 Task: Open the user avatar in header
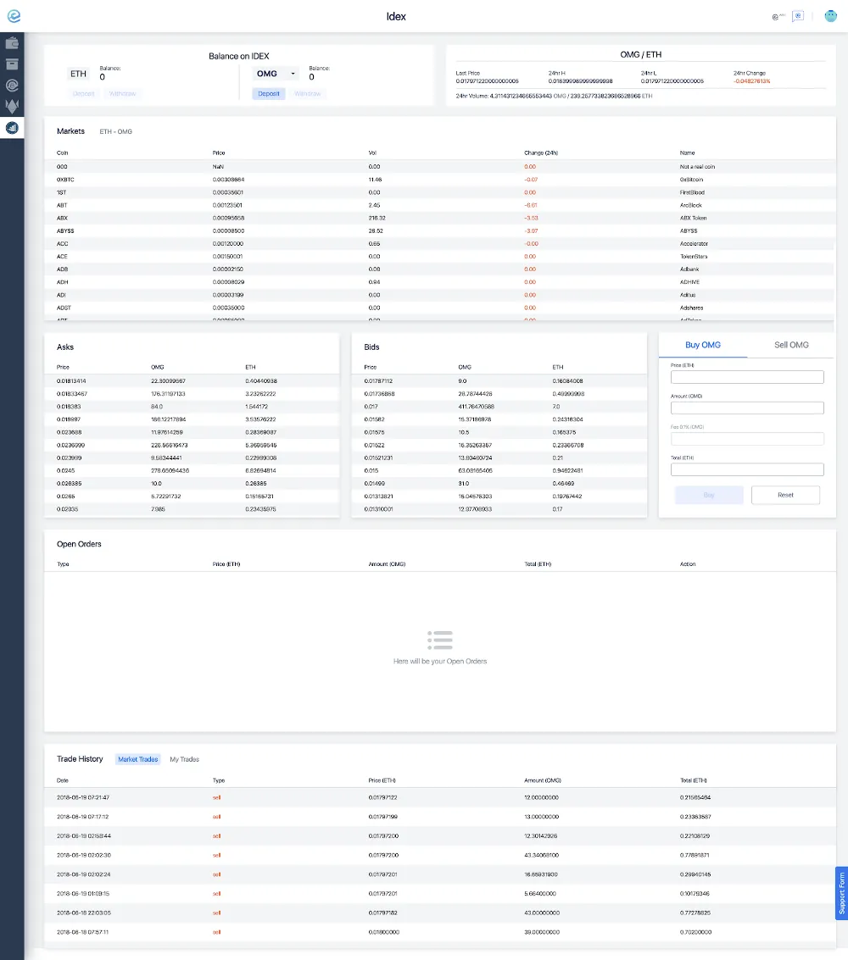pyautogui.click(x=831, y=16)
